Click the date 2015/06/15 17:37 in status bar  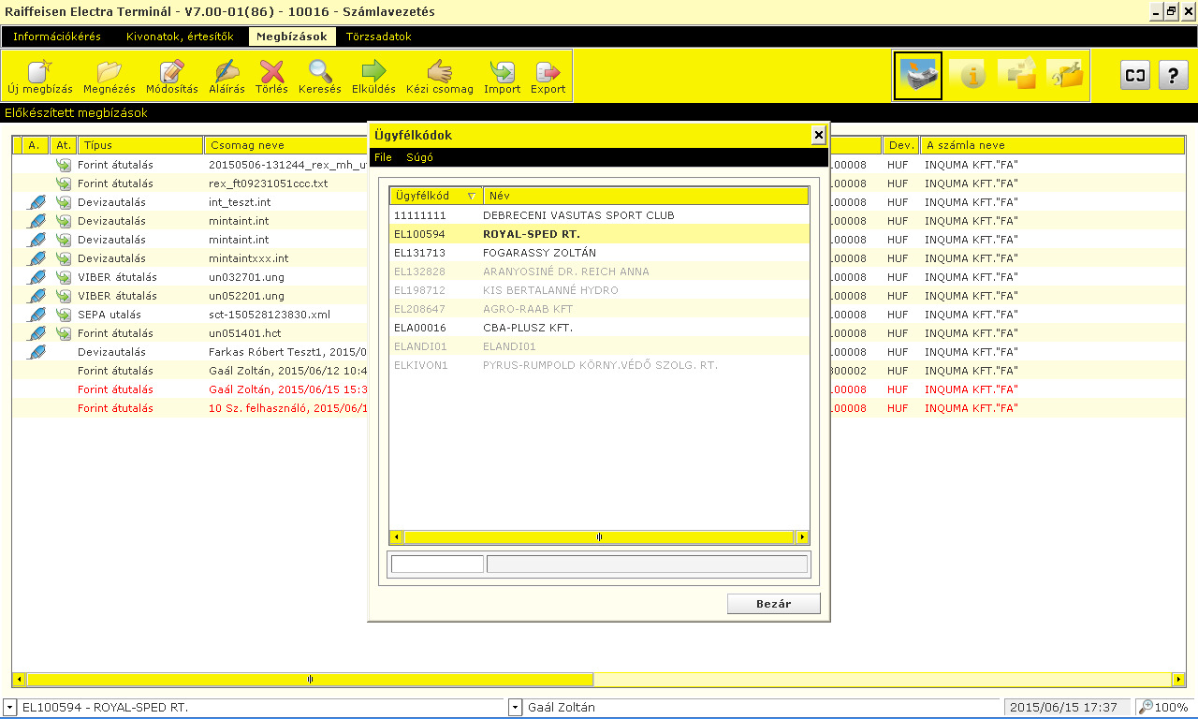[1063, 708]
